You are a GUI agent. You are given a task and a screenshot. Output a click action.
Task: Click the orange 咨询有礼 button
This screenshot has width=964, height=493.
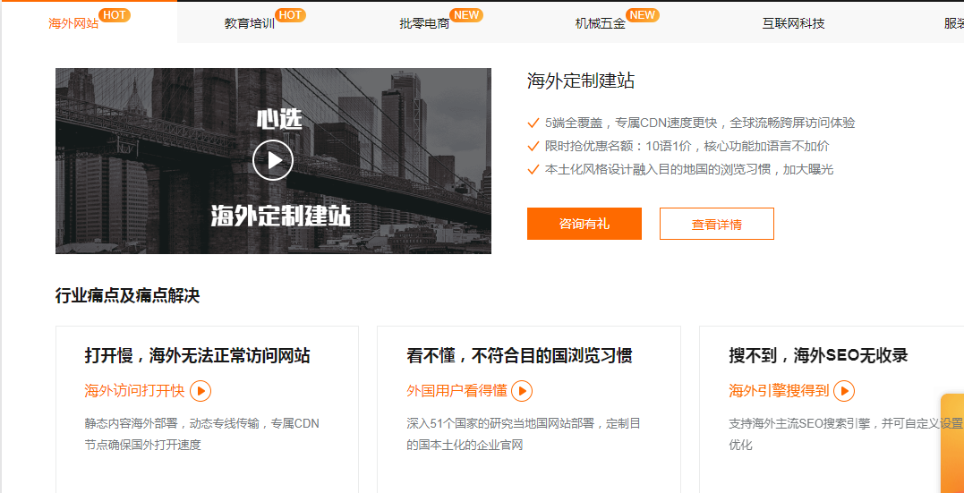[584, 224]
